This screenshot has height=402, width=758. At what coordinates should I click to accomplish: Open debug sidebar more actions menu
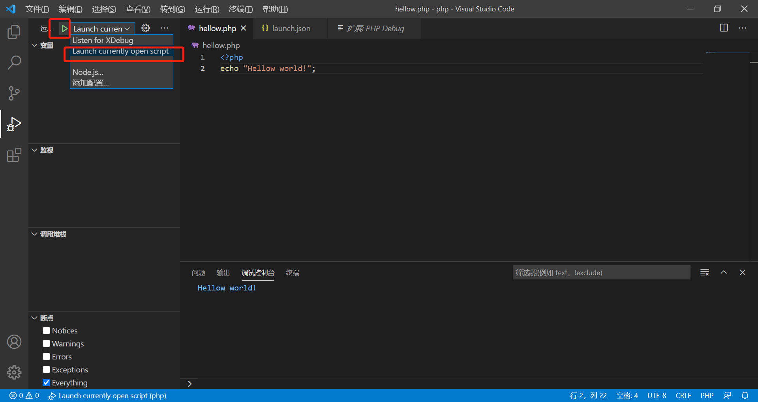click(x=165, y=28)
